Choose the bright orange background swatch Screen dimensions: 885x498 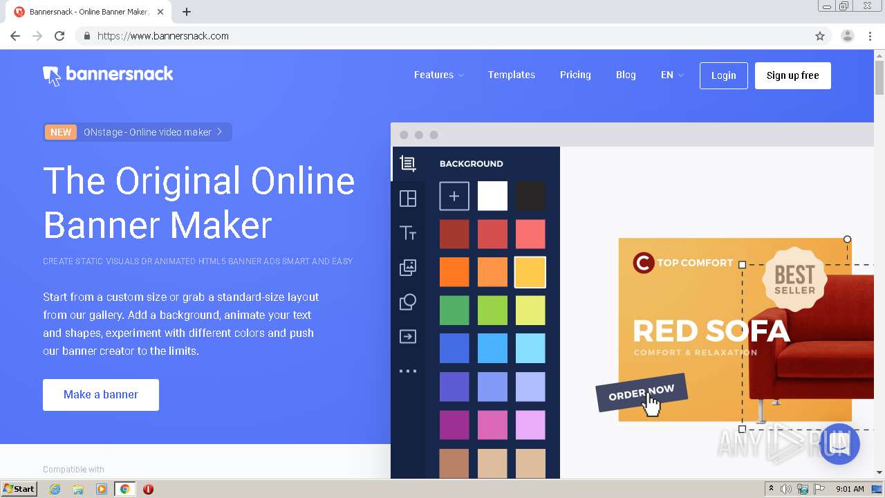click(x=454, y=273)
